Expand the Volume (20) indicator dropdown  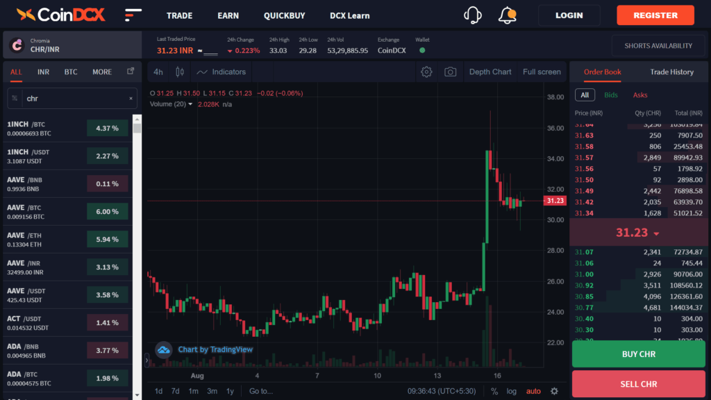coord(190,104)
